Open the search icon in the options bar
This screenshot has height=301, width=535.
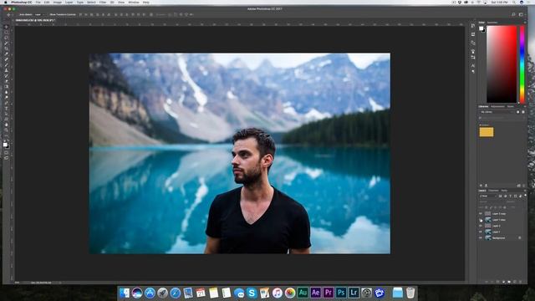click(x=513, y=15)
